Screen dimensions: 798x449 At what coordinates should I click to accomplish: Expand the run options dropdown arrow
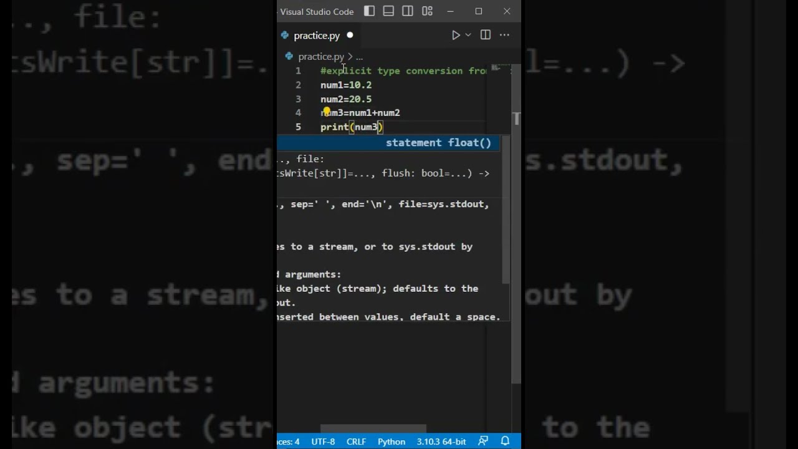(468, 36)
